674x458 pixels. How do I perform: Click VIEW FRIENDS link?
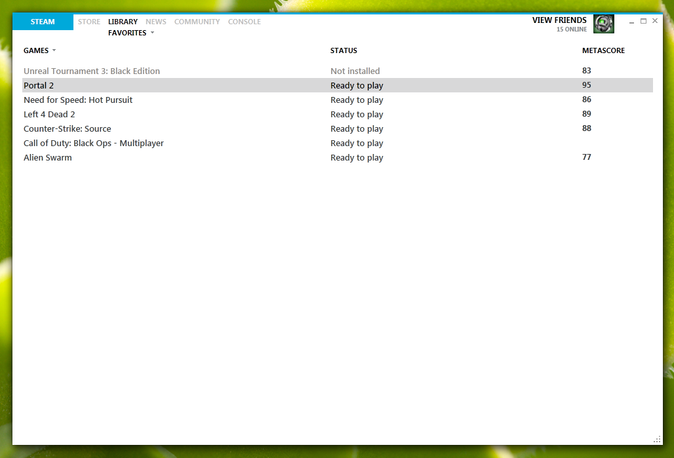pos(559,20)
